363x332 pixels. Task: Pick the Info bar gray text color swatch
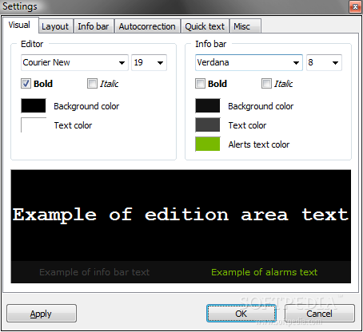[208, 125]
